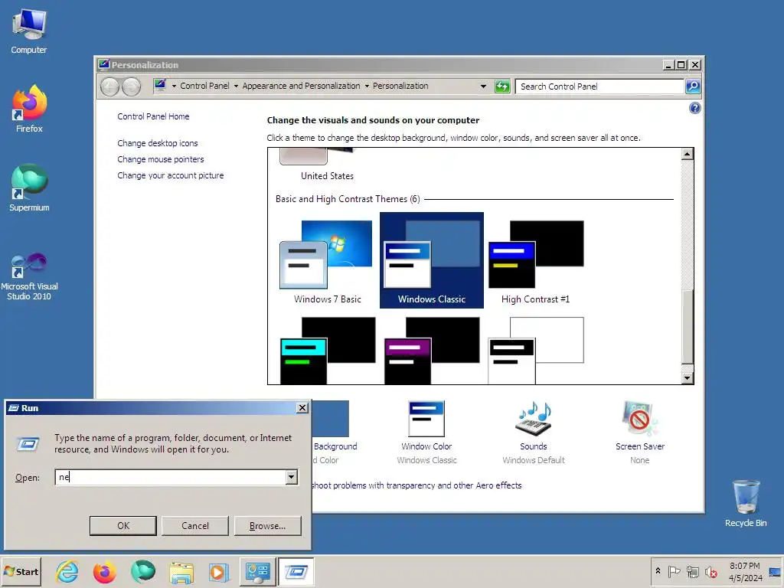The image size is (784, 588).
Task: Click Show desktop icon beside the clock
Action: click(776, 571)
